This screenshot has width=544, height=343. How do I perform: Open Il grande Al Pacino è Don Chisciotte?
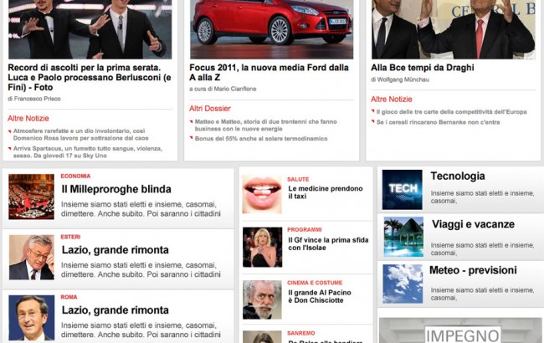(320, 296)
